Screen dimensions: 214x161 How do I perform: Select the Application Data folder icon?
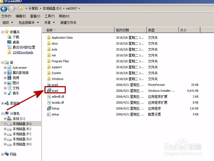coord(49,37)
